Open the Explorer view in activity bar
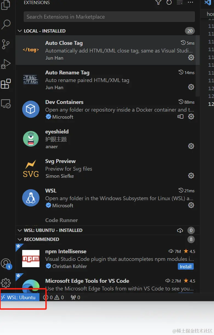The image size is (214, 335). 6,5
